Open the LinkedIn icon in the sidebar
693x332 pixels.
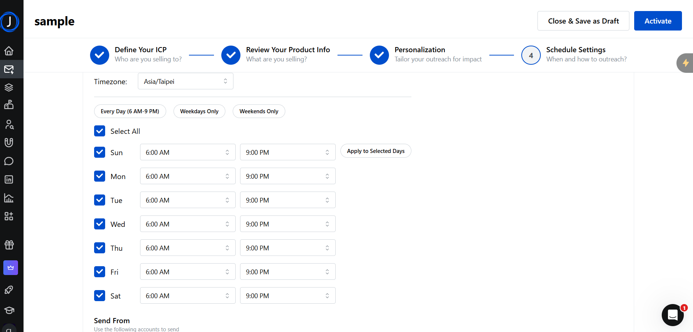click(9, 179)
